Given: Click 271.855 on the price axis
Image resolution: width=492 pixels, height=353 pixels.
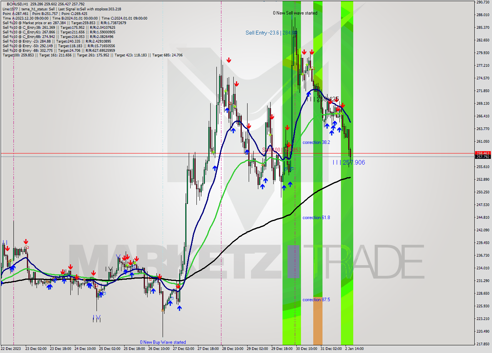Looking at the screenshot, I should click(483, 91).
